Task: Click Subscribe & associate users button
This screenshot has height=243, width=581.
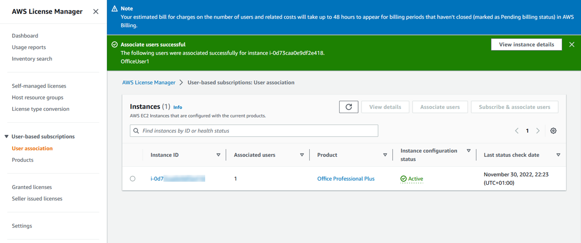Action: coord(515,107)
